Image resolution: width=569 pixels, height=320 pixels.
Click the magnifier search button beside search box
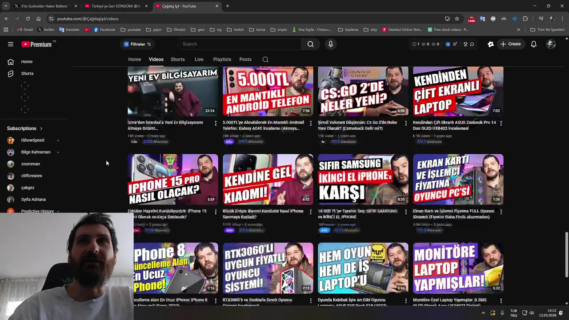[310, 44]
